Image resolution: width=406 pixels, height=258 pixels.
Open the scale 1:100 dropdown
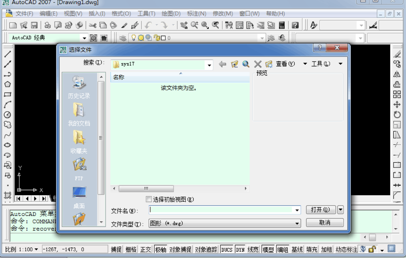(x=36, y=249)
